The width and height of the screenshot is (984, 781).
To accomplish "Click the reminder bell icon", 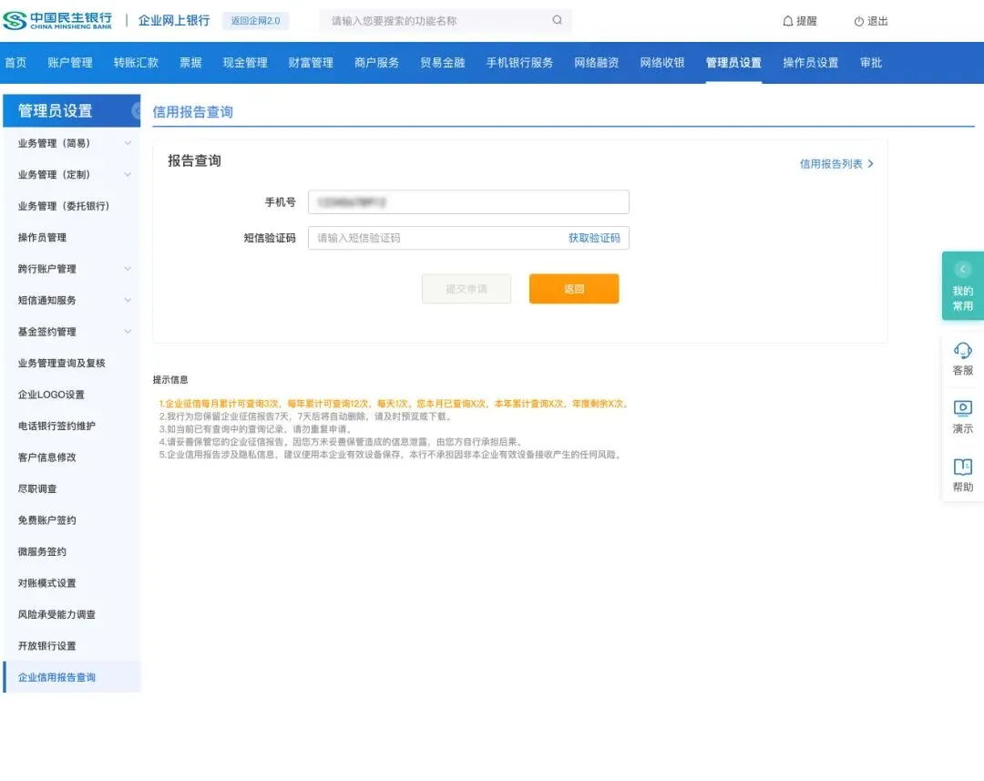I will pos(787,21).
